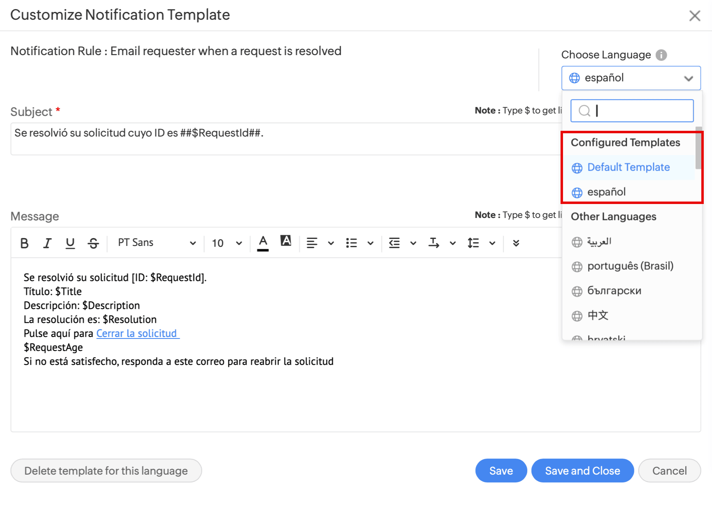This screenshot has width=712, height=510.
Task: Click the outdent indentation icon
Action: tap(394, 243)
